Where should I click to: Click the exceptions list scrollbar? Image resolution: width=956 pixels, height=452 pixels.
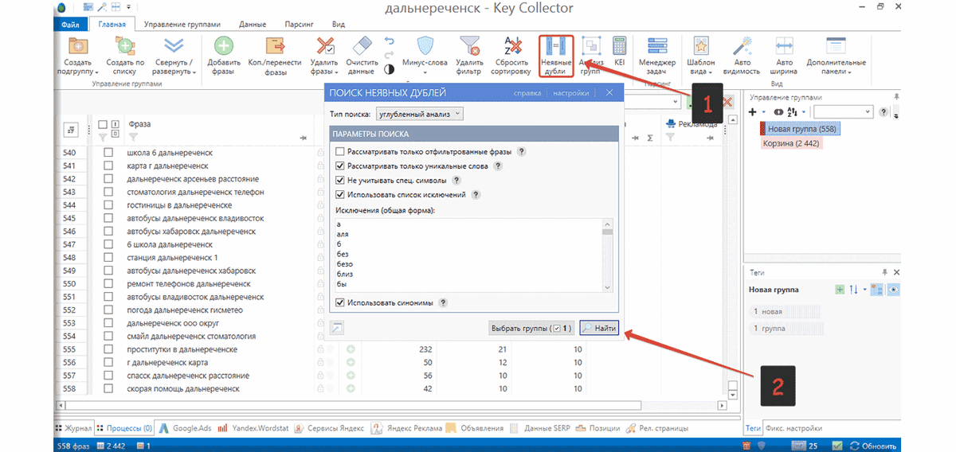point(607,255)
